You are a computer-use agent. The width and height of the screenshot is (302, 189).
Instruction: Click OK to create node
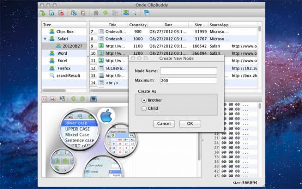pos(190,124)
